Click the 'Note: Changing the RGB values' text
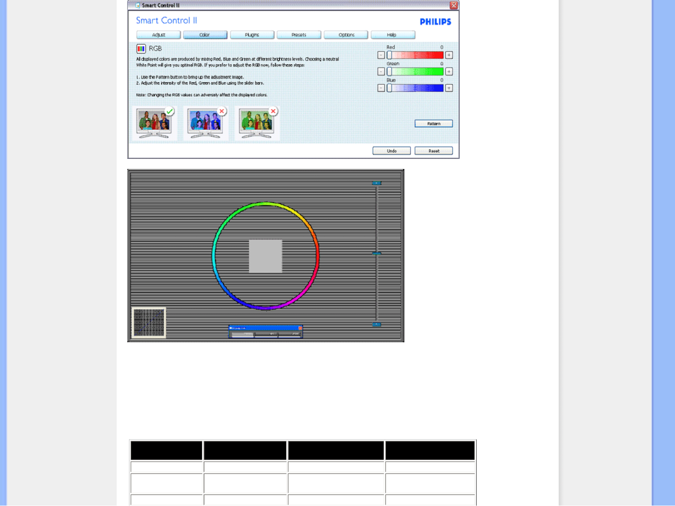The image size is (675, 506). pyautogui.click(x=202, y=95)
